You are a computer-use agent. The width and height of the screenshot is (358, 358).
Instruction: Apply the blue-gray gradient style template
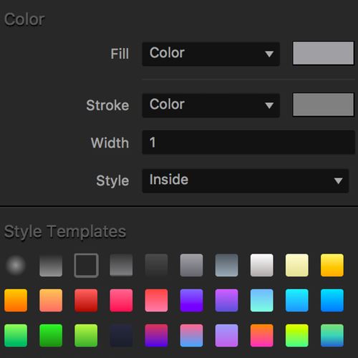click(226, 265)
